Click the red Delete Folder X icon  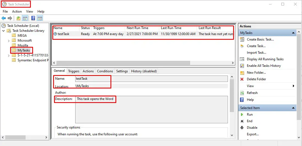click(x=242, y=79)
